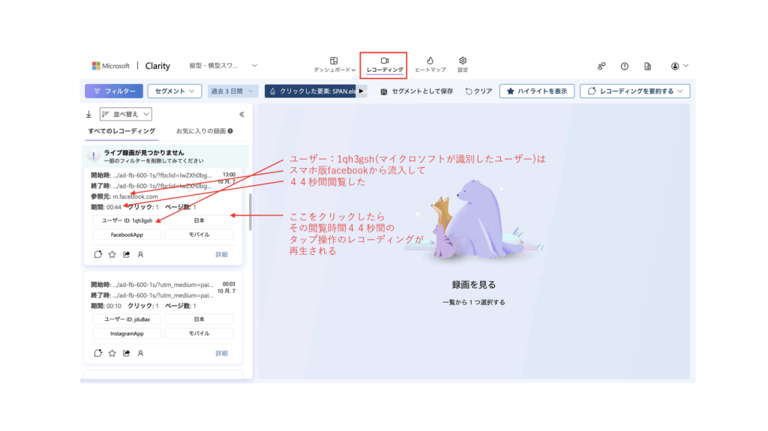Screen dimensions: 768x431
Task: Click the ユーザー ID: 1qh3gsh tag
Action: click(x=127, y=220)
